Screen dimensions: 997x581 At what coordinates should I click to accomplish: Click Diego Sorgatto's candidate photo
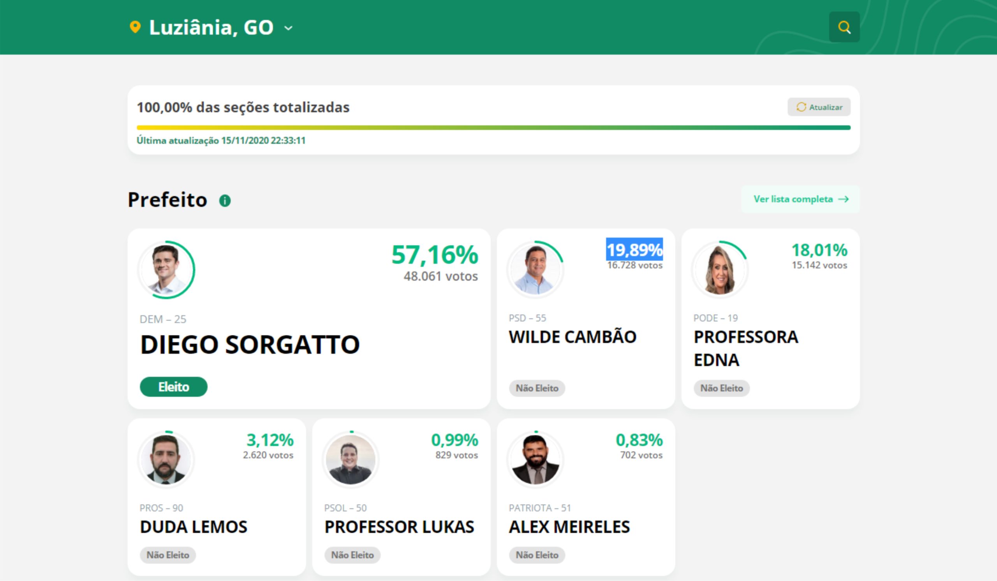click(x=167, y=270)
